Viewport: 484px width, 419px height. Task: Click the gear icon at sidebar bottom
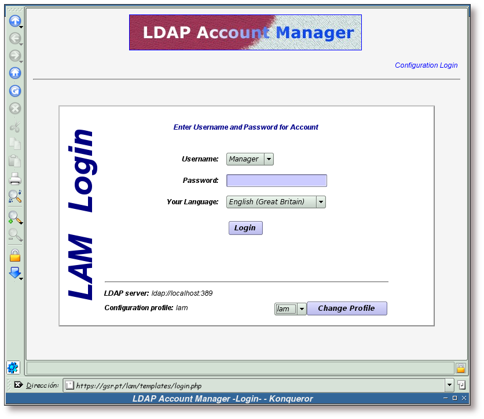point(13,367)
